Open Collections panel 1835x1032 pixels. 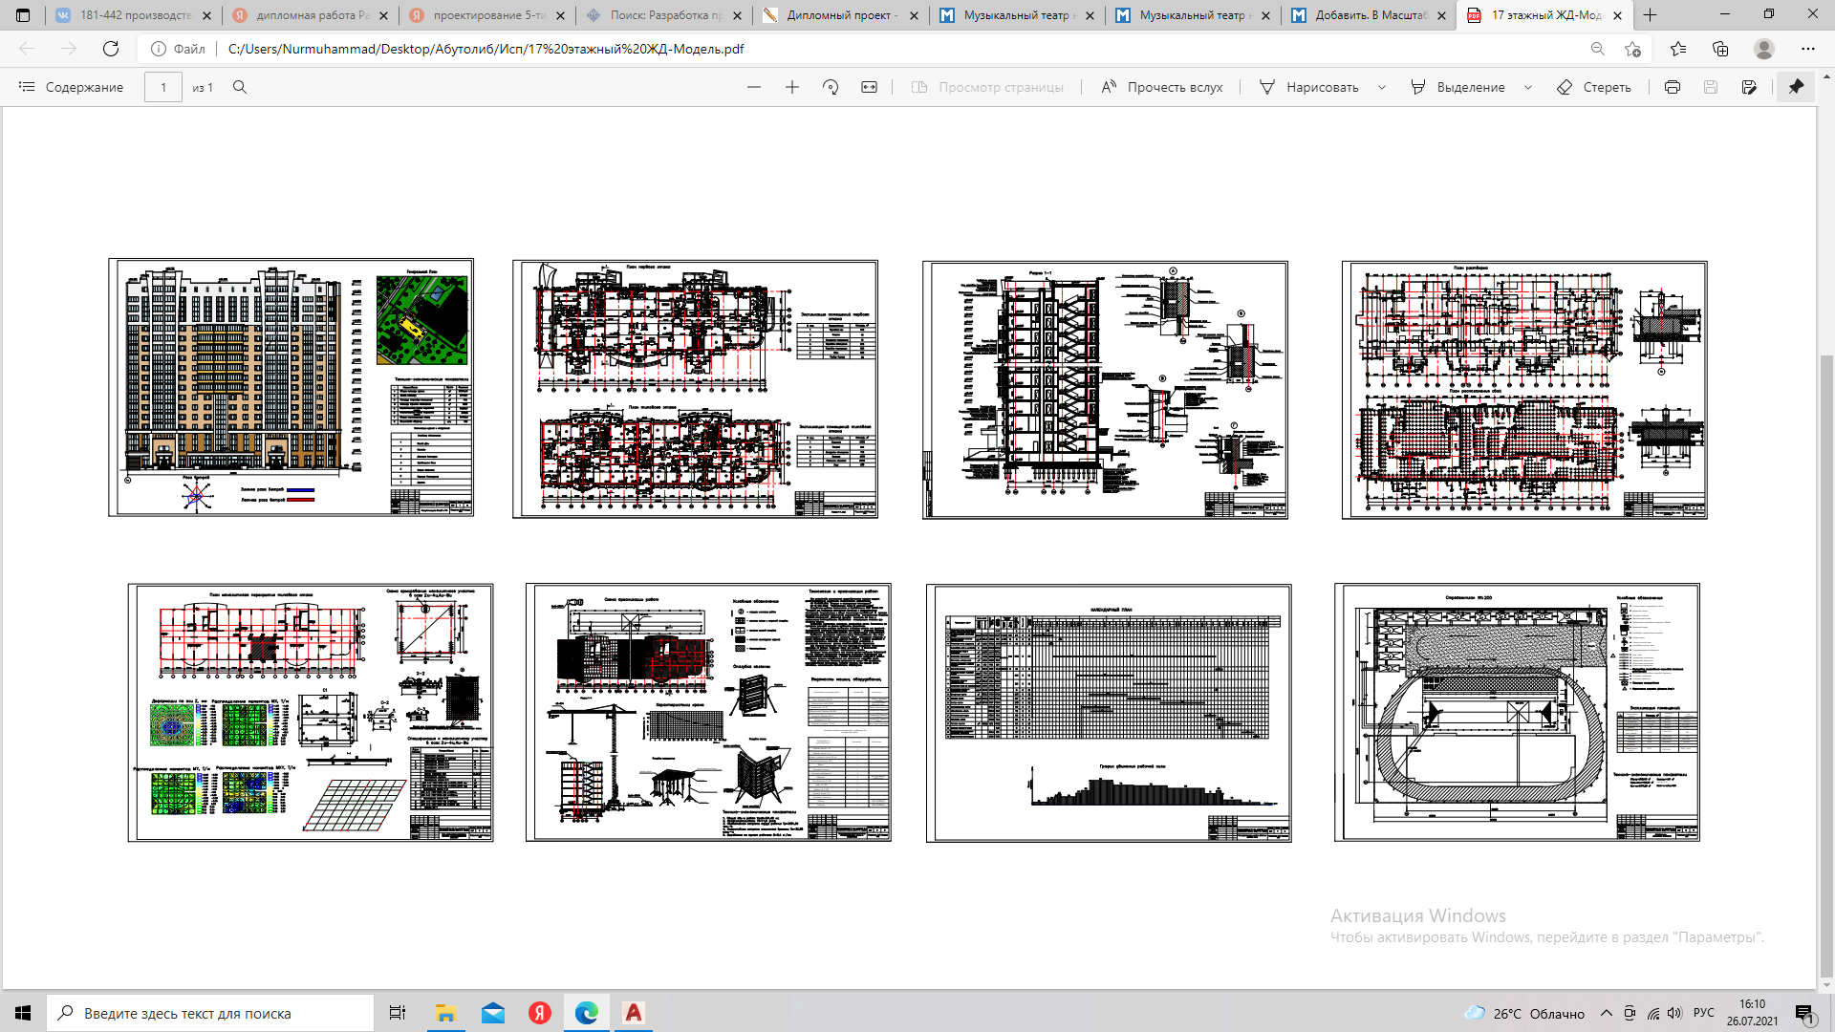1720,49
